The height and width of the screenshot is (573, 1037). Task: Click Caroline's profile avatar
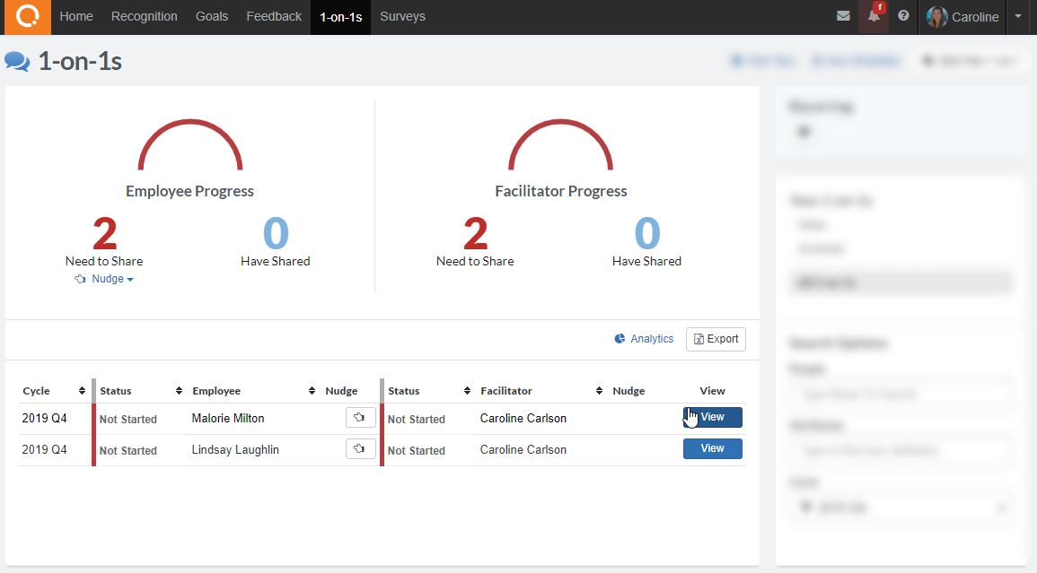937,17
